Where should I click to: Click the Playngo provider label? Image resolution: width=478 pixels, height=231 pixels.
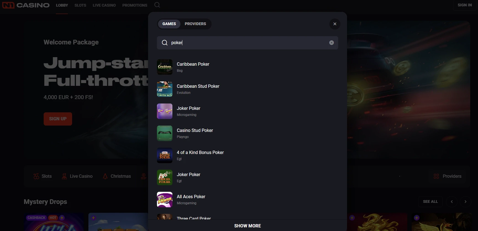pos(183,137)
